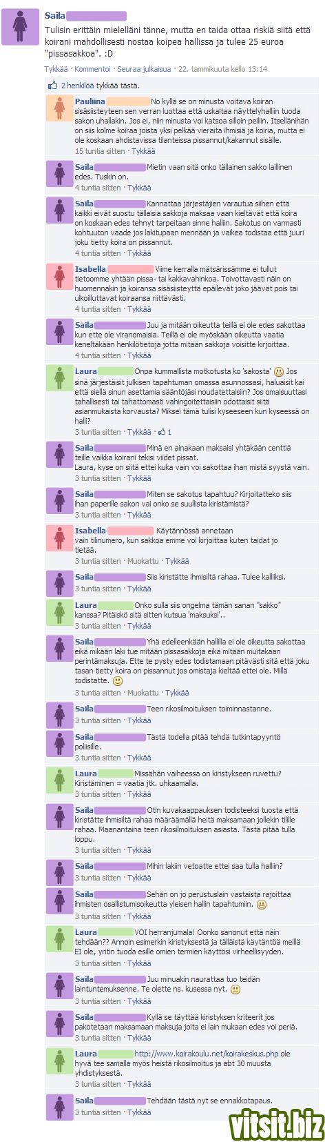Open Isabella's name on 'Käytännössä annetaan' comment
The width and height of the screenshot is (325, 1142).
(90, 531)
